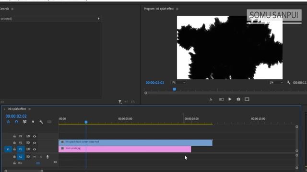Open Program monitor settings wrench
Image resolution: width=307 pixels, height=172 pixels.
pos(288,83)
